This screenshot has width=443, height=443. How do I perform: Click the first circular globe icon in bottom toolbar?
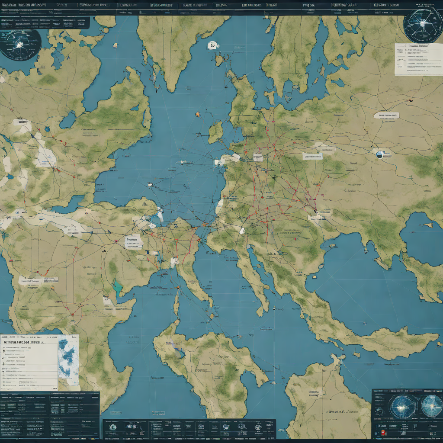[x=113, y=427]
